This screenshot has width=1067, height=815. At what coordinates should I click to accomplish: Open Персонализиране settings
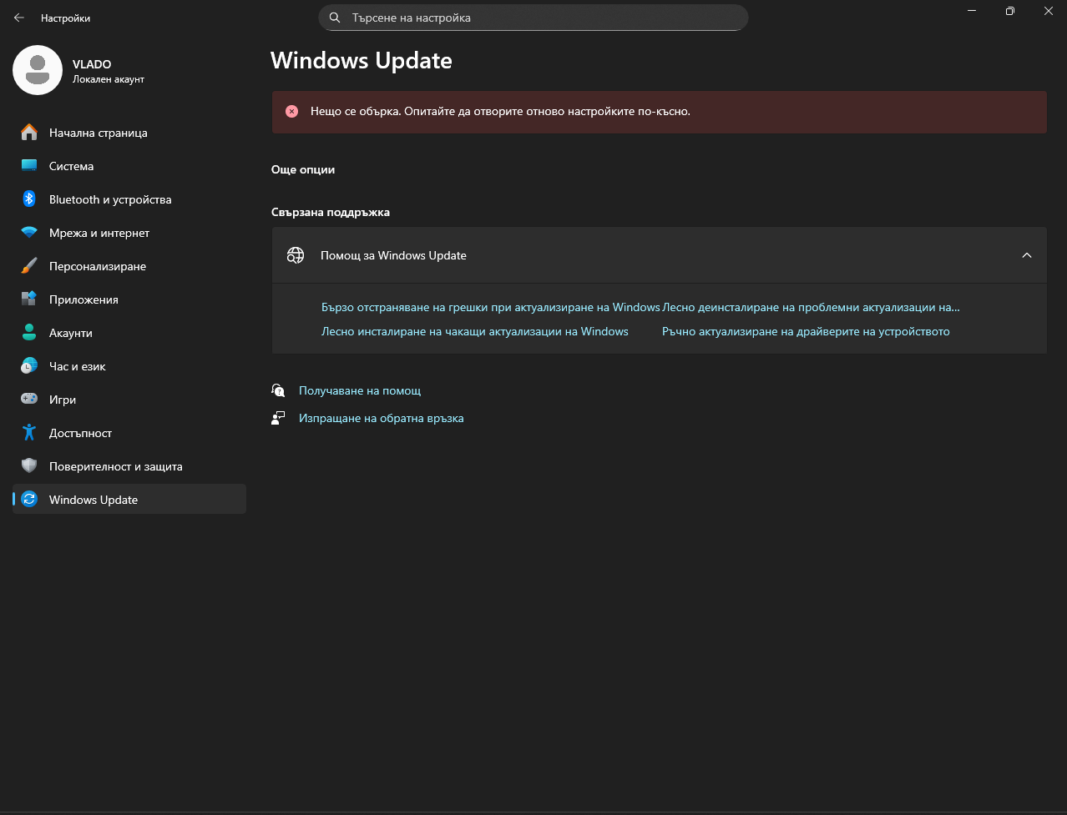click(x=129, y=266)
